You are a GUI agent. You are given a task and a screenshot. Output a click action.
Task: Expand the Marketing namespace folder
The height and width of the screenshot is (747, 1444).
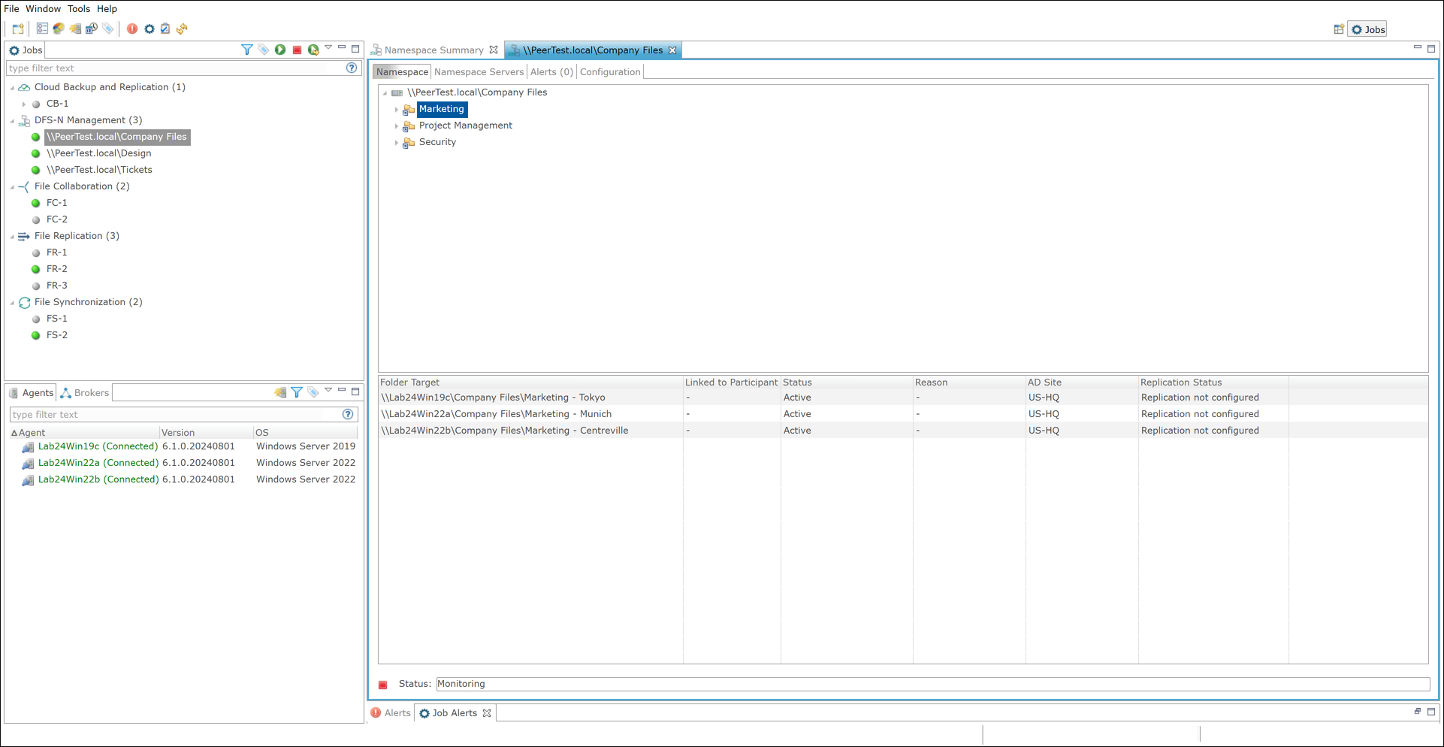click(x=397, y=110)
